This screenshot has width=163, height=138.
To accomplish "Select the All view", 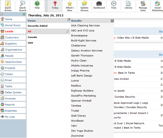I will tap(29, 31).
